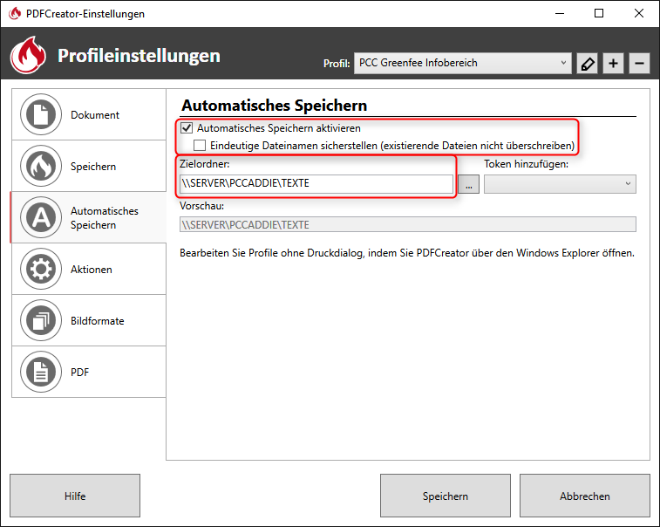
Task: Add a new profile with plus icon
Action: click(613, 64)
